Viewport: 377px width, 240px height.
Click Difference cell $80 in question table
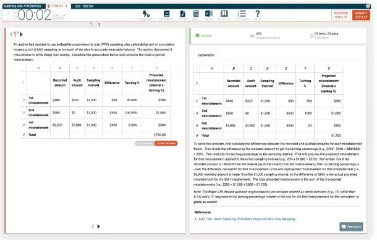[112, 100]
